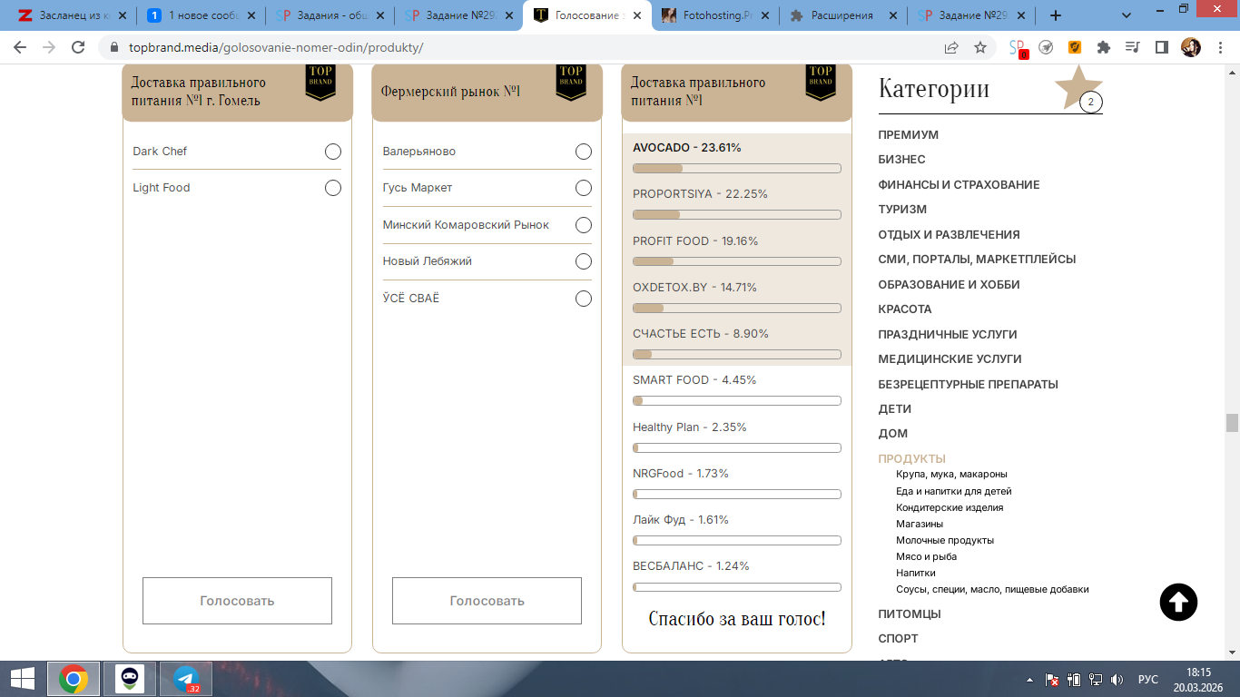Screen dimensions: 1240x697
Task: Click the rocket extension icon
Action: 1046,48
